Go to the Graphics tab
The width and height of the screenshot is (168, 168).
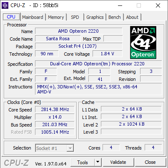[x=95, y=17]
